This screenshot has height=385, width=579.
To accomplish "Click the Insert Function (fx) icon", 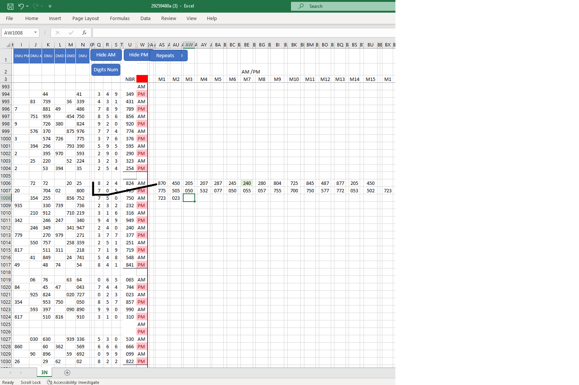I will click(84, 33).
